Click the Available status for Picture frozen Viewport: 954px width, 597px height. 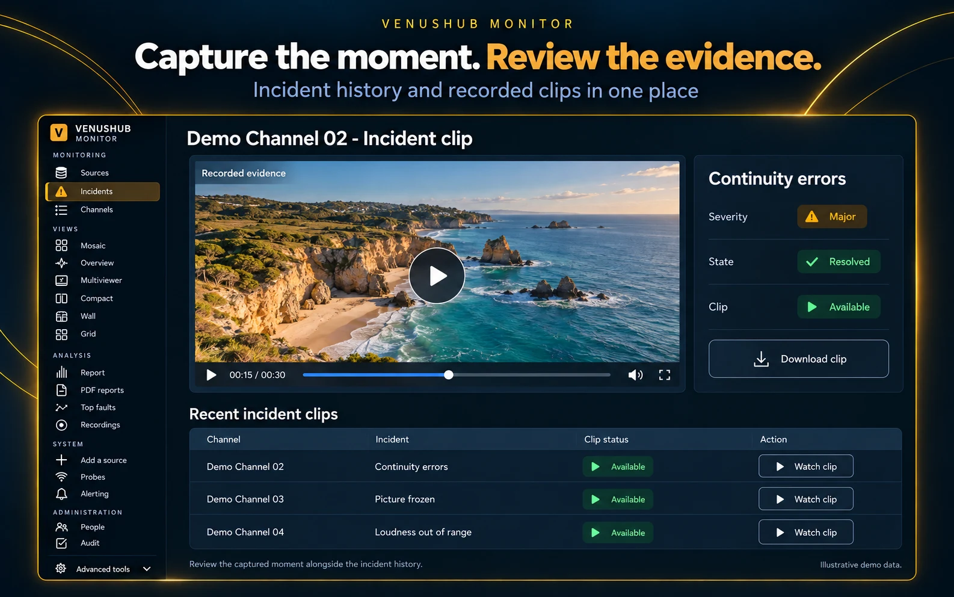click(618, 500)
